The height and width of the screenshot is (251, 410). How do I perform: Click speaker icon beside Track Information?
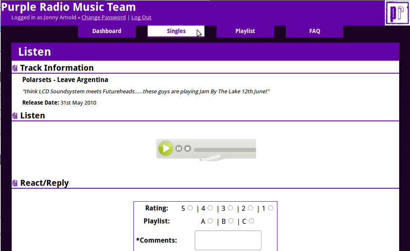point(15,68)
